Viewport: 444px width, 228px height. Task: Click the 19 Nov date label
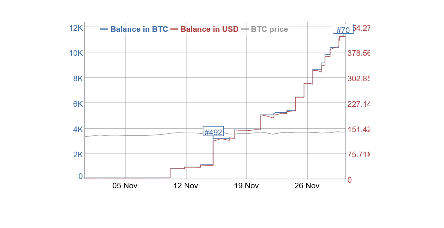coord(247,186)
